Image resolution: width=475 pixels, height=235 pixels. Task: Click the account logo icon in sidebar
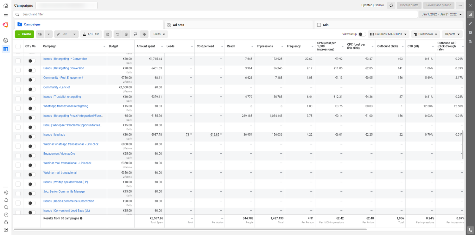point(6,25)
